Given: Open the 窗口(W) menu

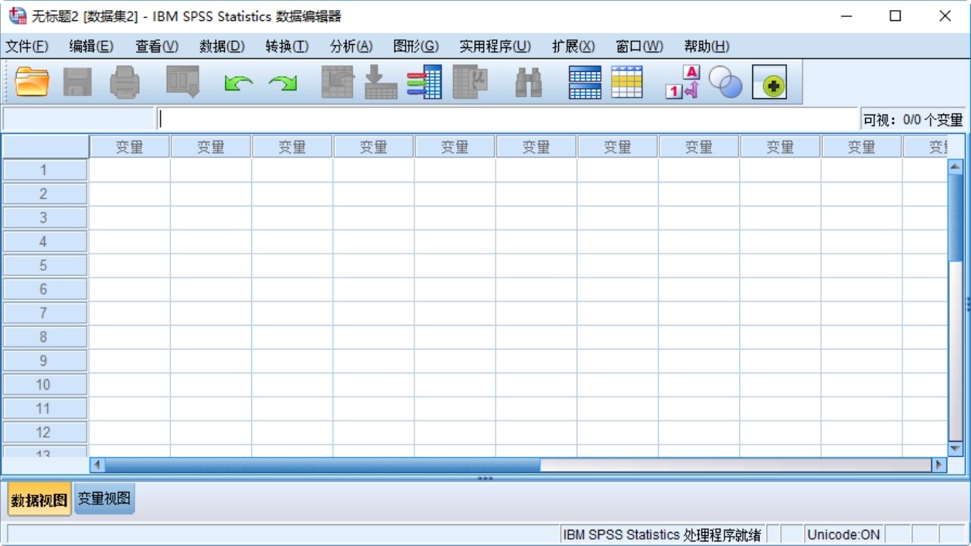Looking at the screenshot, I should coord(639,46).
